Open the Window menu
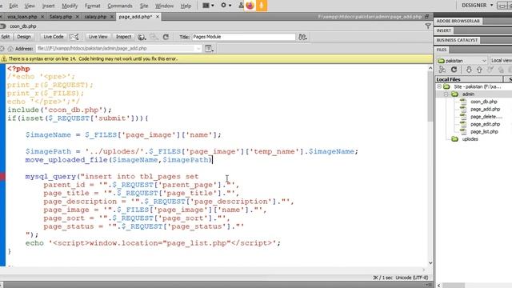 coord(164,6)
